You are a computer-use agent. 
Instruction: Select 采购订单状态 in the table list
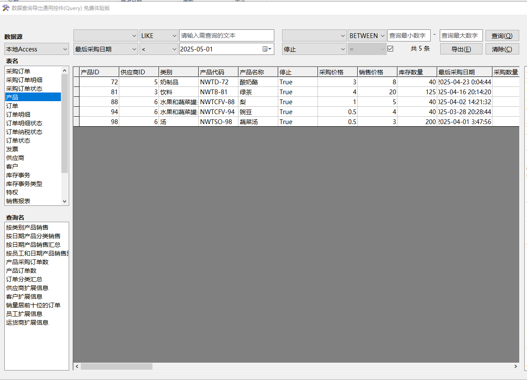[x=33, y=89]
